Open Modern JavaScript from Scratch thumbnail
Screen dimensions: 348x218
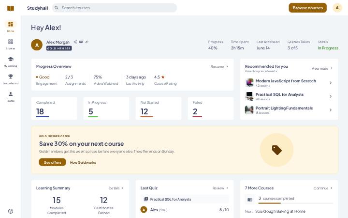click(249, 83)
